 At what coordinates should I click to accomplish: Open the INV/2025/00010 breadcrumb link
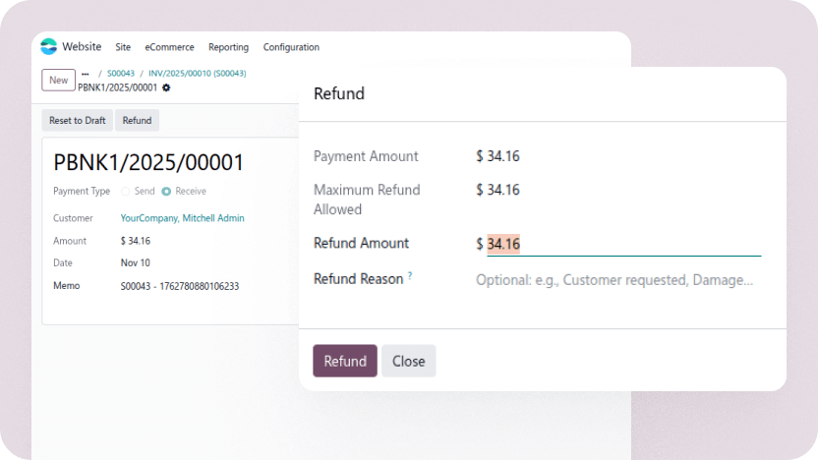(198, 74)
